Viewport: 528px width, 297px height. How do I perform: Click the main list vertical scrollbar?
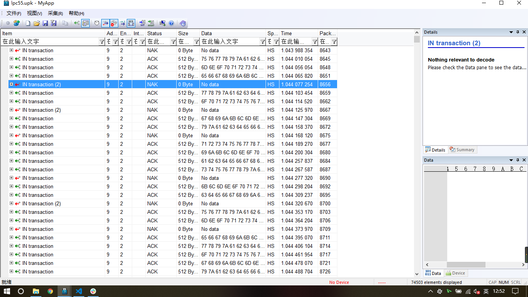(x=417, y=153)
